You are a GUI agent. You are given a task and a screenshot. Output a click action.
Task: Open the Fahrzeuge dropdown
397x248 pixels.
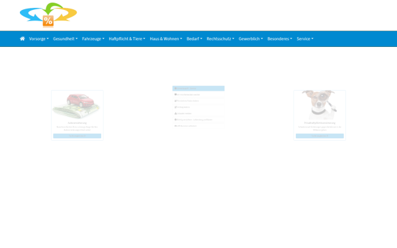[x=93, y=39]
